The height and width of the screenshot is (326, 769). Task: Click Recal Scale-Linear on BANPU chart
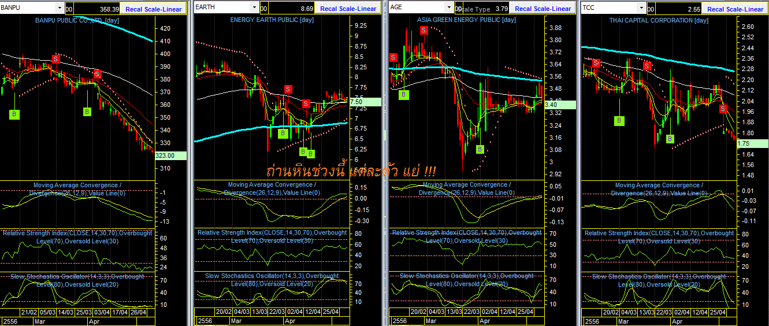click(153, 9)
